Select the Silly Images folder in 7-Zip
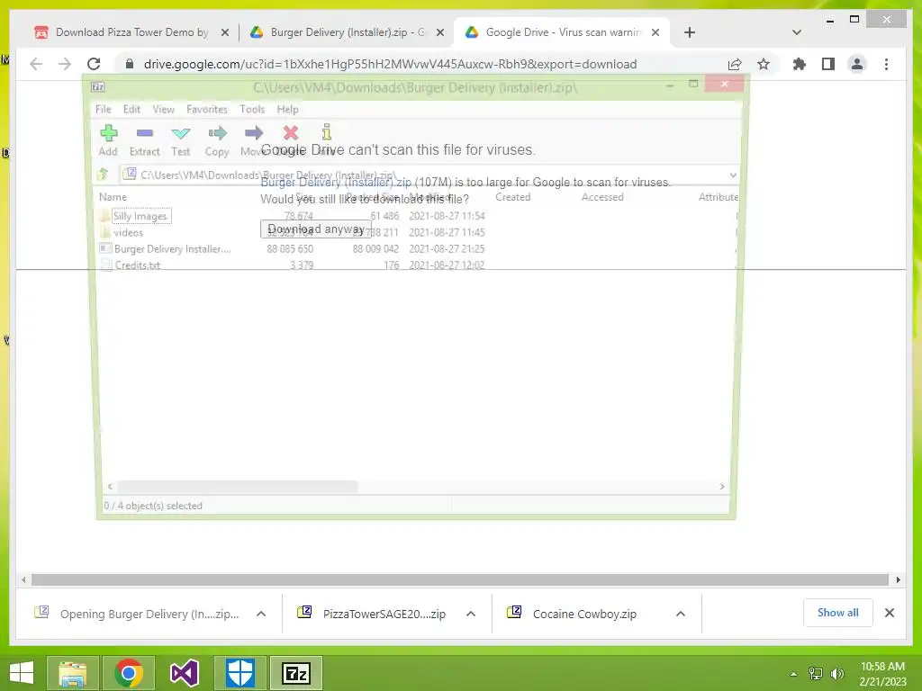Image resolution: width=922 pixels, height=691 pixels. coord(140,216)
